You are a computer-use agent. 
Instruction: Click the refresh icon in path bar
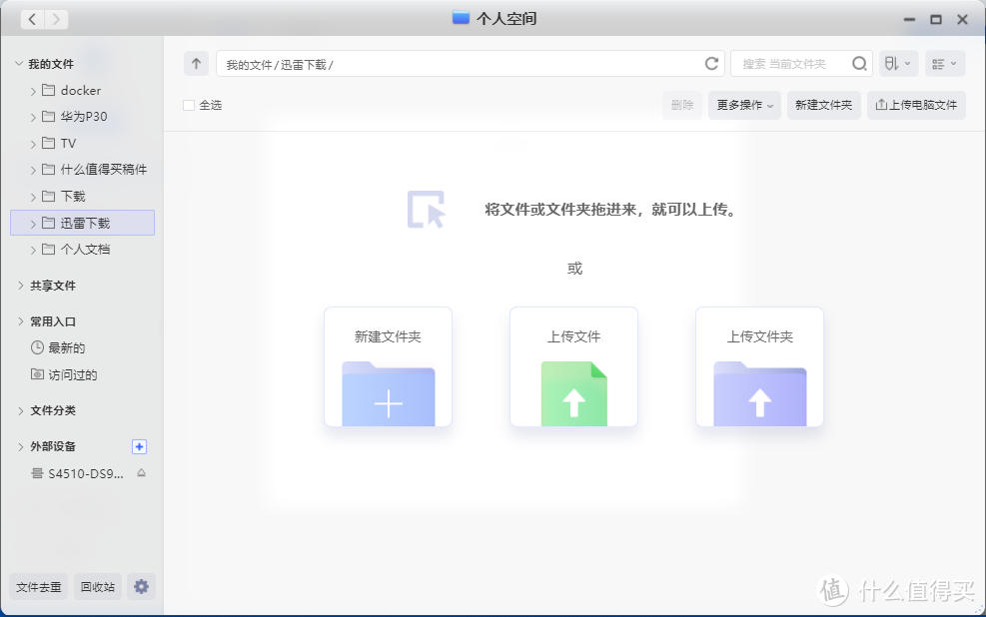tap(711, 64)
